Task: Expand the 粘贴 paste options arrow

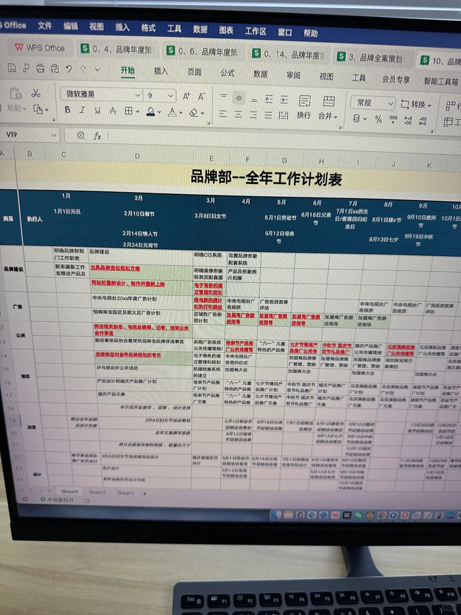Action: (25, 108)
